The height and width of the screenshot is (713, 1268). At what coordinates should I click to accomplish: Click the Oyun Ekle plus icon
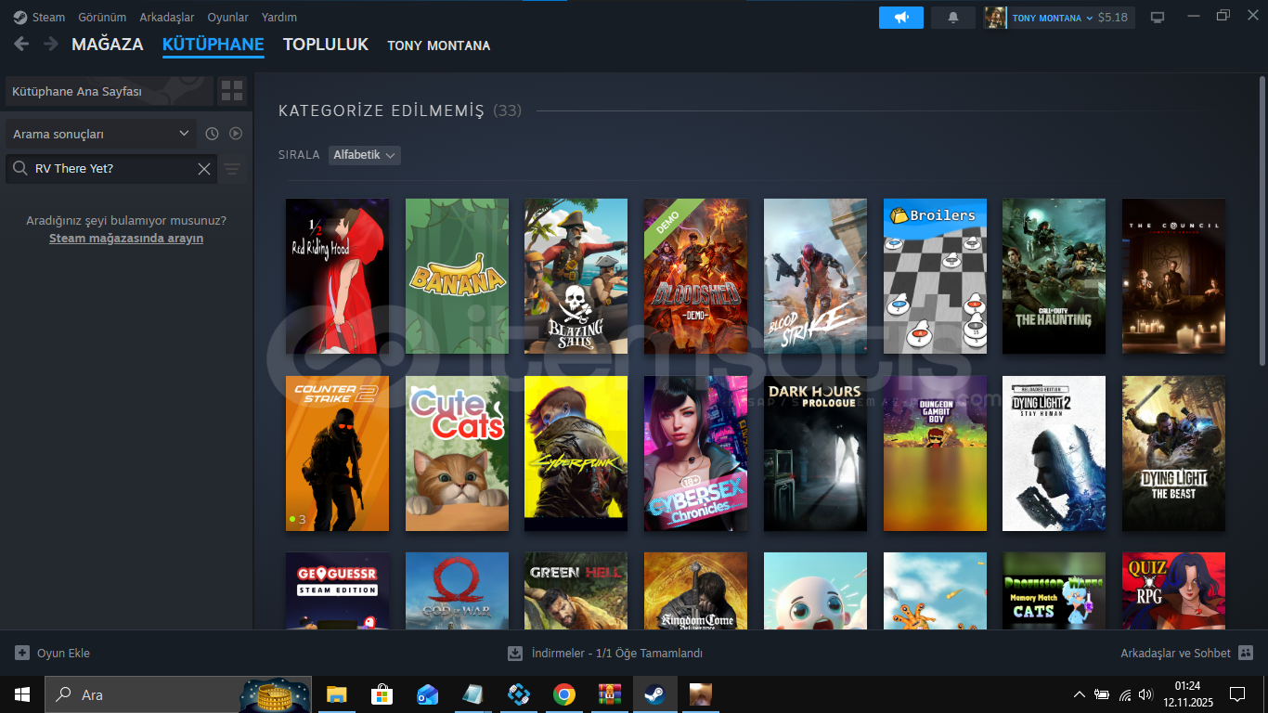click(22, 654)
